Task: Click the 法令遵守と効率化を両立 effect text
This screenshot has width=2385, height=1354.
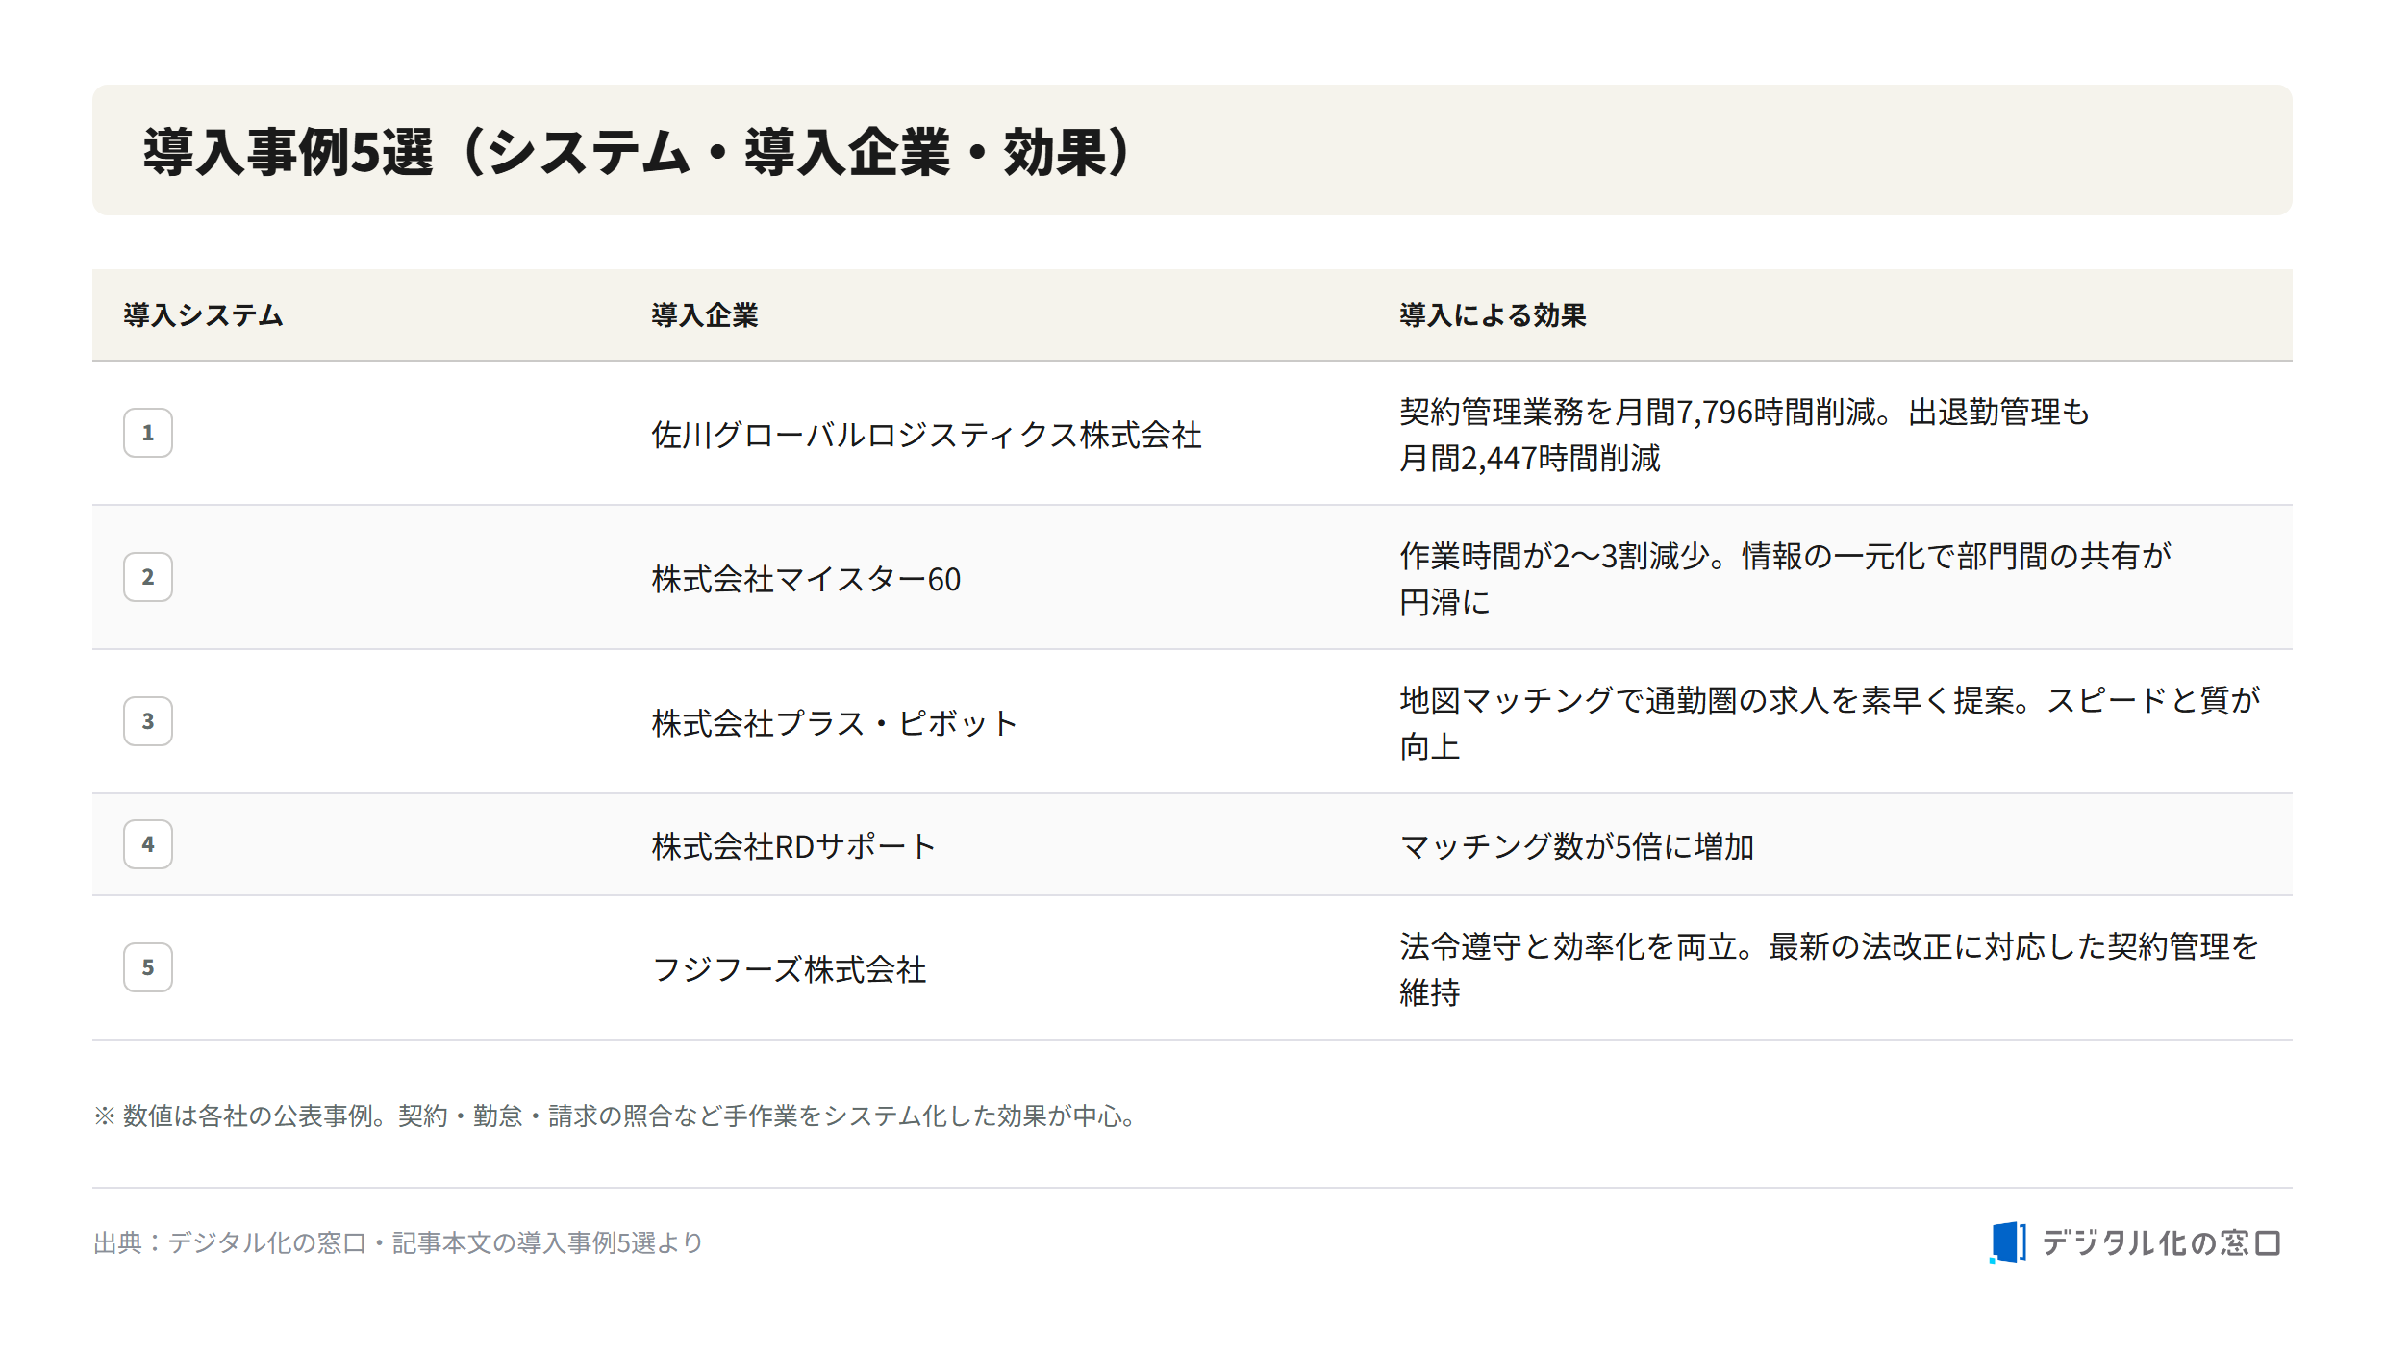Action: pos(1829,969)
